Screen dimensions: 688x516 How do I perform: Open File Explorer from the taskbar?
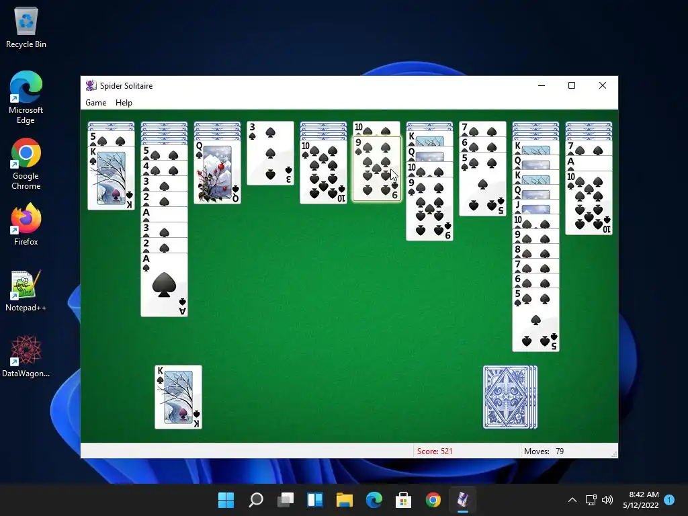pos(345,500)
